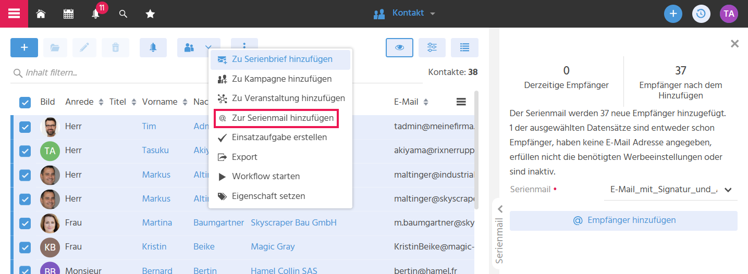Switch to list view button
This screenshot has width=748, height=274.
click(x=464, y=47)
